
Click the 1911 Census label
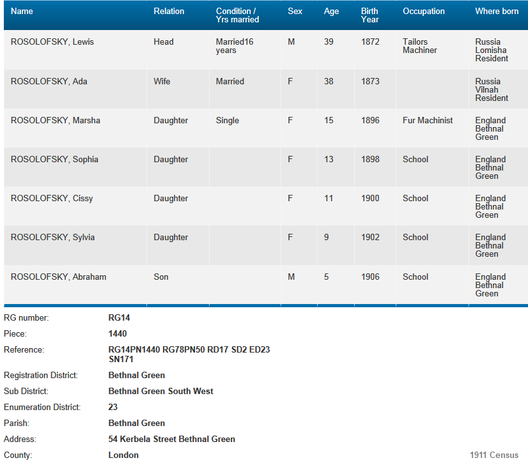pos(495,455)
